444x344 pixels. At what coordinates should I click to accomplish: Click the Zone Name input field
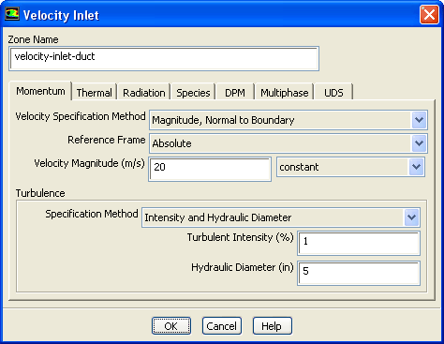(164, 58)
